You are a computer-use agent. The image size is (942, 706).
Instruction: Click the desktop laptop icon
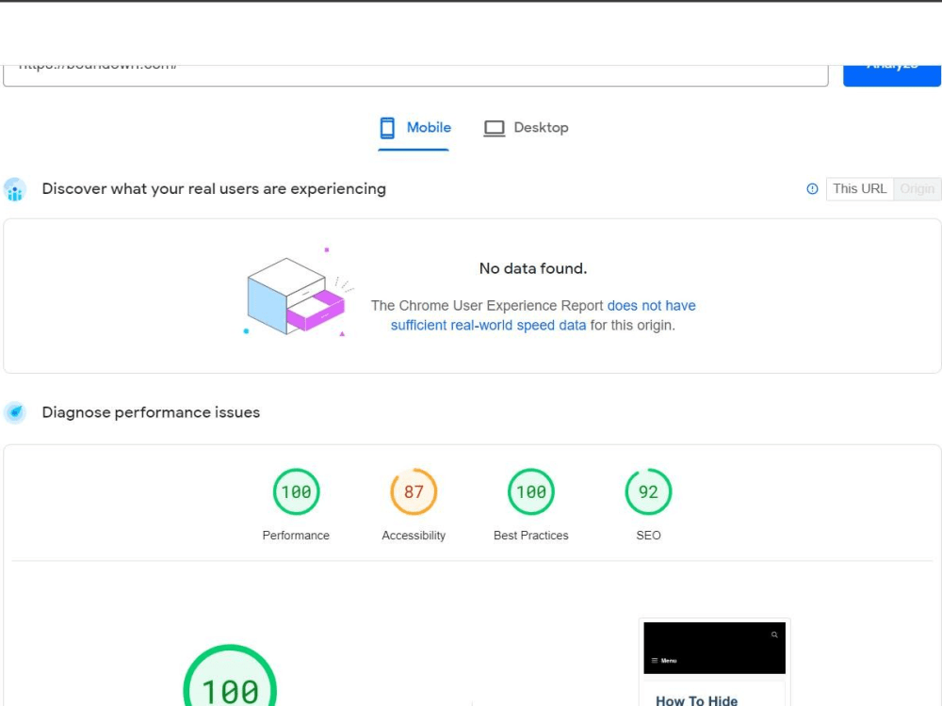[495, 128]
